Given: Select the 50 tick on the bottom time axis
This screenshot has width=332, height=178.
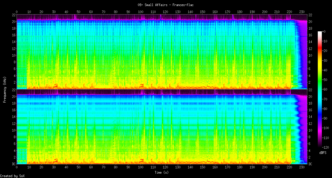Looking at the screenshot, I should 79,168.
